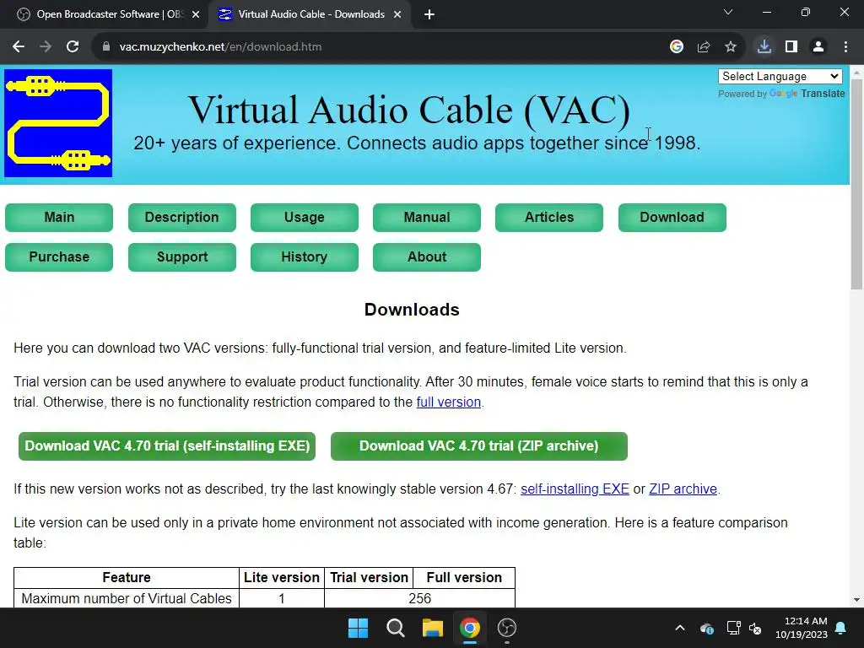Reload the page with the refresh icon
Image resolution: width=864 pixels, height=648 pixels.
[x=73, y=47]
